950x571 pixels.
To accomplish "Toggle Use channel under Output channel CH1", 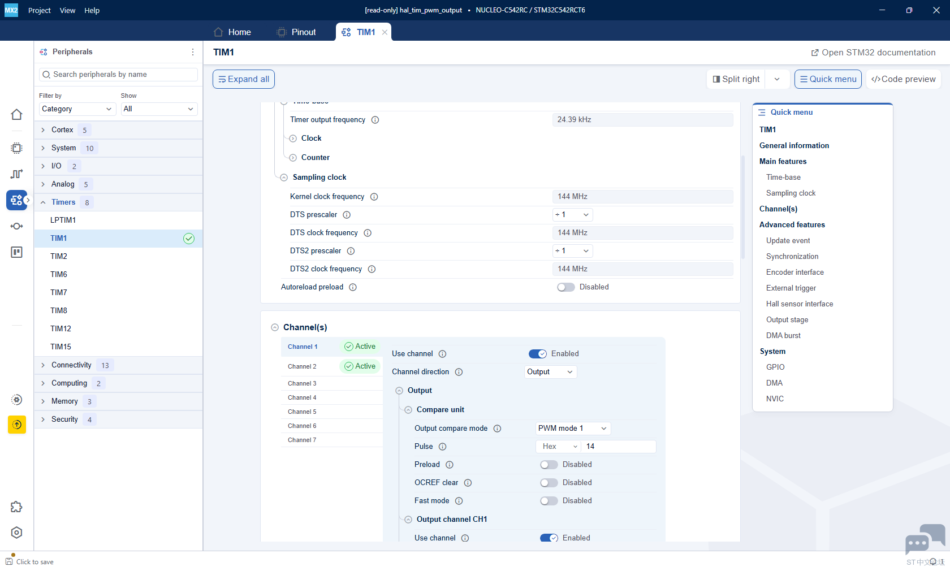I will click(549, 538).
